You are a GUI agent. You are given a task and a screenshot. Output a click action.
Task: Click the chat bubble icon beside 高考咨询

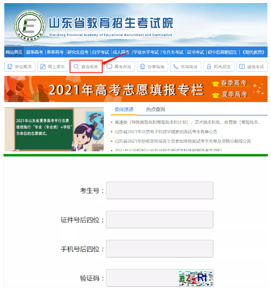pyautogui.click(x=109, y=66)
